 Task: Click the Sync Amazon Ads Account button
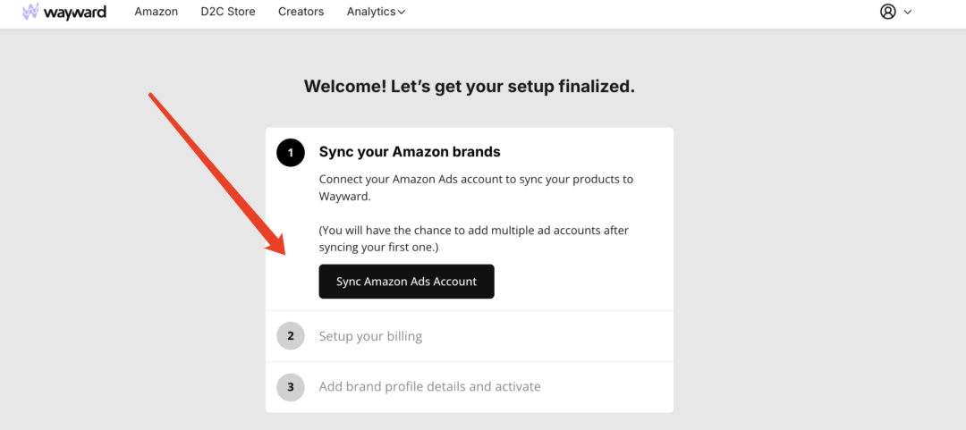406,282
